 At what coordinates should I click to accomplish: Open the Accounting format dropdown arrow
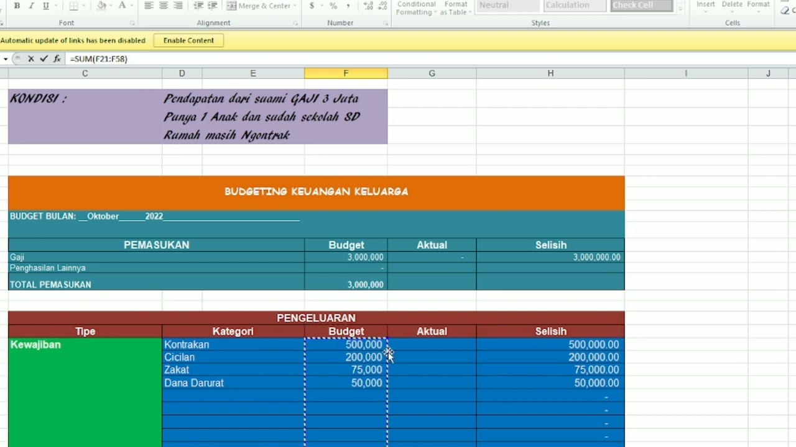coord(322,6)
